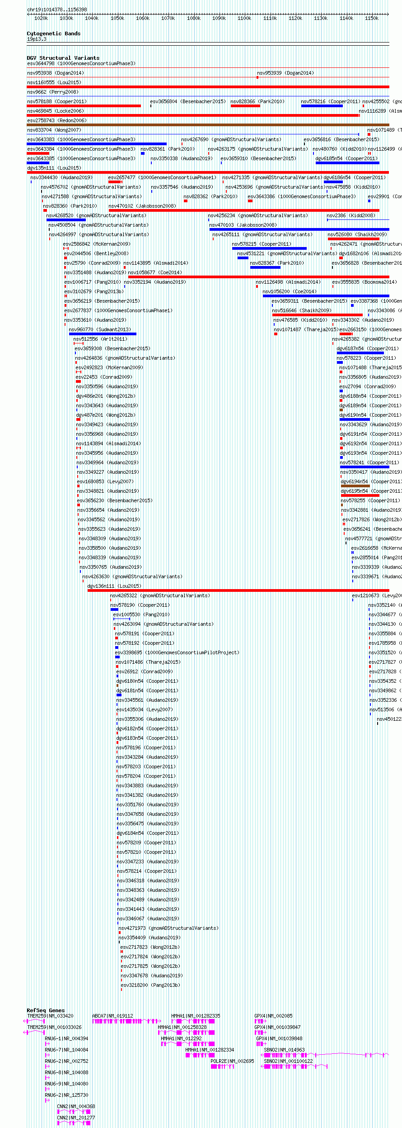Image resolution: width=402 pixels, height=1128 pixels.
Task: Click the blue bar under nsv960770 (Sudmant2013)
Action: pyautogui.click(x=103, y=334)
